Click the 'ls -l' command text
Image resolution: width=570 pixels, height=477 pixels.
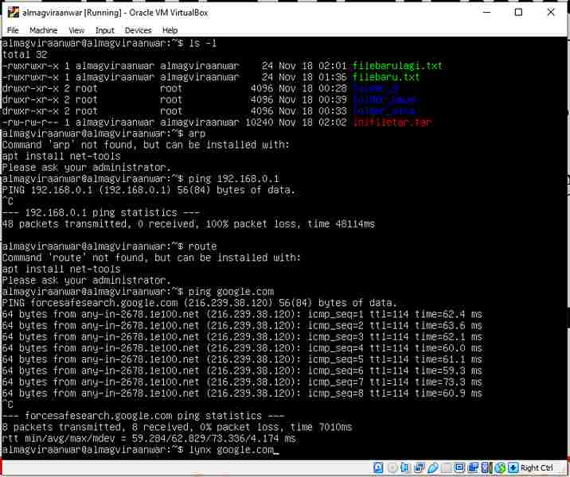tap(203, 43)
